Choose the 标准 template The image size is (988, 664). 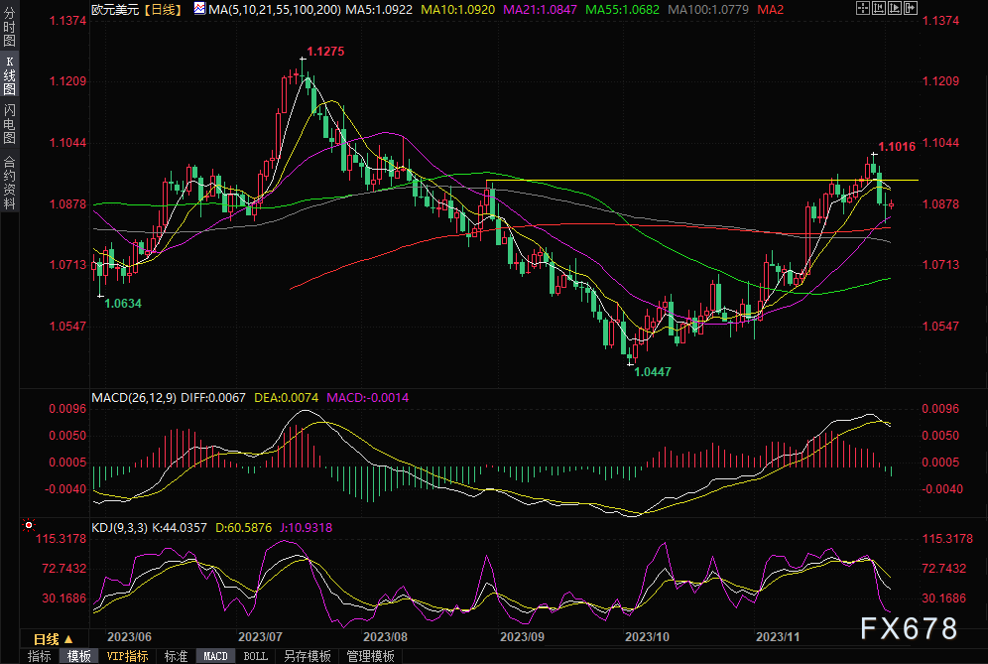click(176, 656)
